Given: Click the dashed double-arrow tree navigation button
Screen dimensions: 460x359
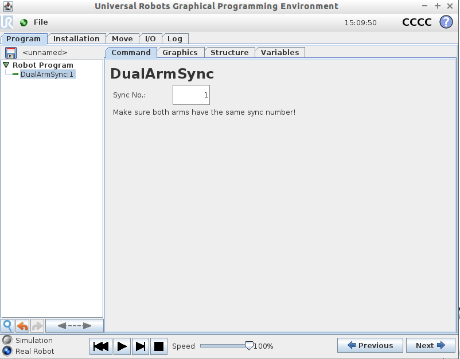Looking at the screenshot, I should click(75, 326).
